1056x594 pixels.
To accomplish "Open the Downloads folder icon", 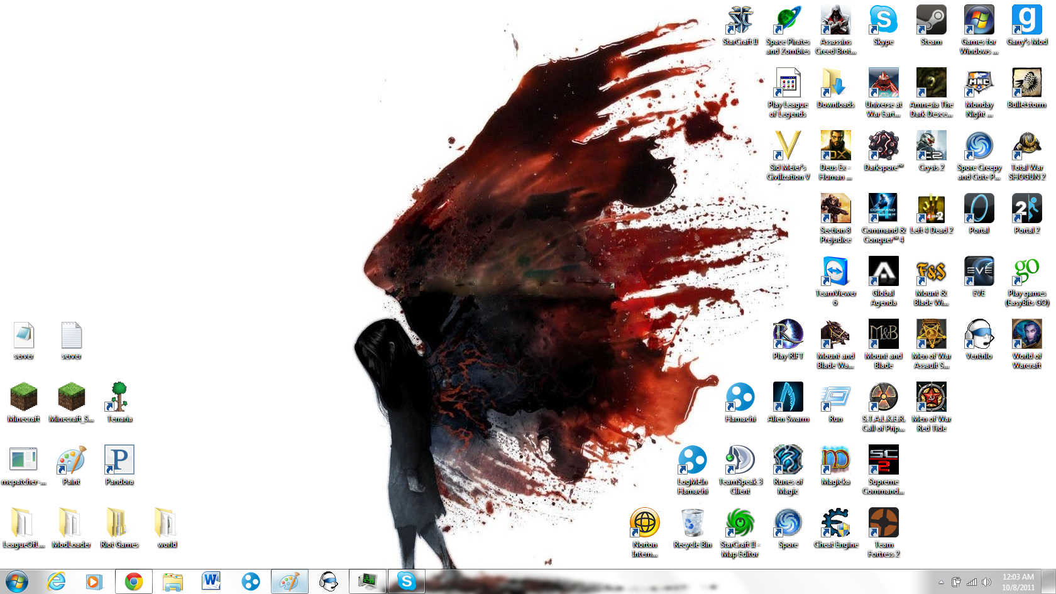I will 835,89.
